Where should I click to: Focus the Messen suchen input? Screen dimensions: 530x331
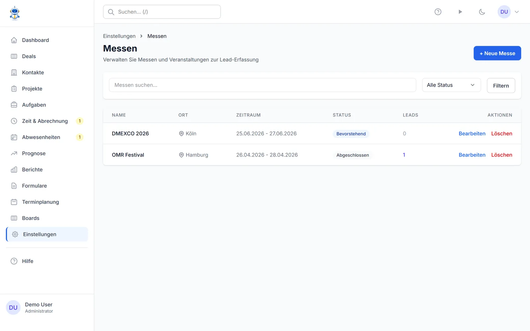pyautogui.click(x=262, y=85)
